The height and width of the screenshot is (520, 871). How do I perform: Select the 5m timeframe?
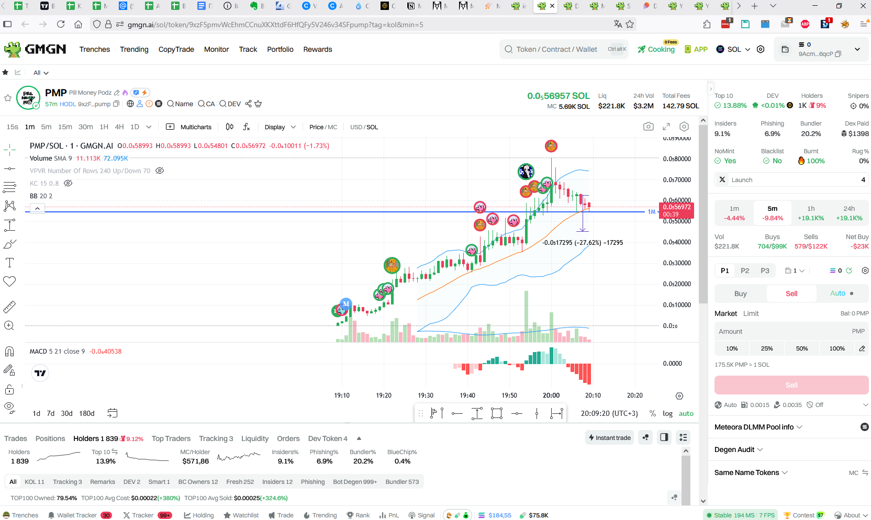tap(47, 127)
